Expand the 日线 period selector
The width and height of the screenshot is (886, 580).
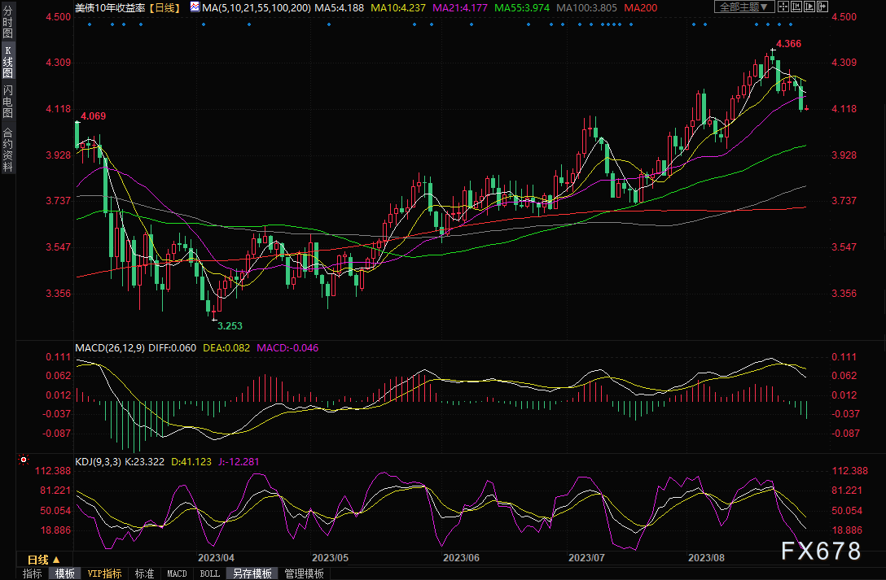tap(44, 560)
